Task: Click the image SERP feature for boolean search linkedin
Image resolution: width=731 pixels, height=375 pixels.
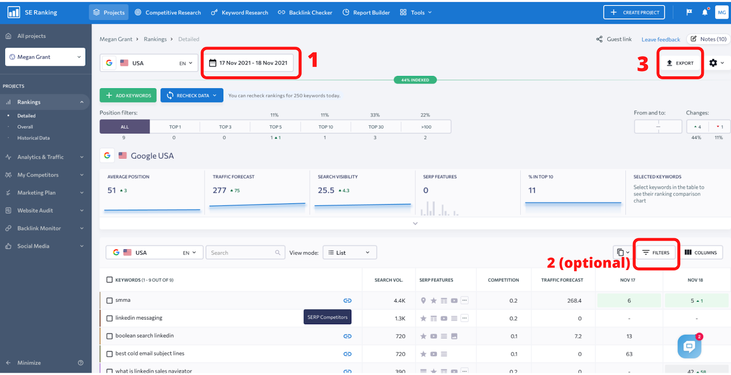Action: pos(454,336)
